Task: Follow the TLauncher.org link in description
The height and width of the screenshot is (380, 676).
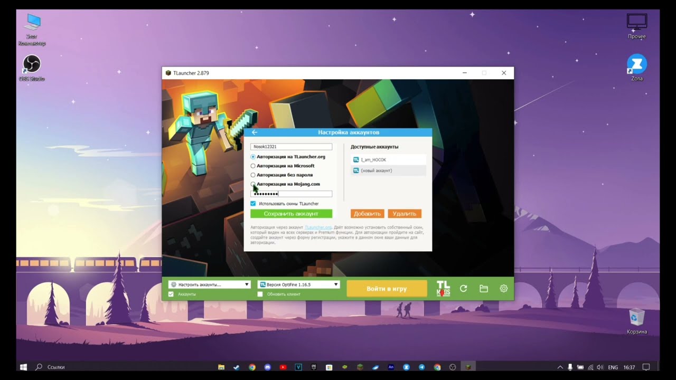Action: [318, 227]
